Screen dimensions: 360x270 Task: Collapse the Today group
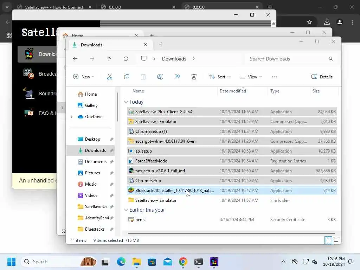point(126,102)
